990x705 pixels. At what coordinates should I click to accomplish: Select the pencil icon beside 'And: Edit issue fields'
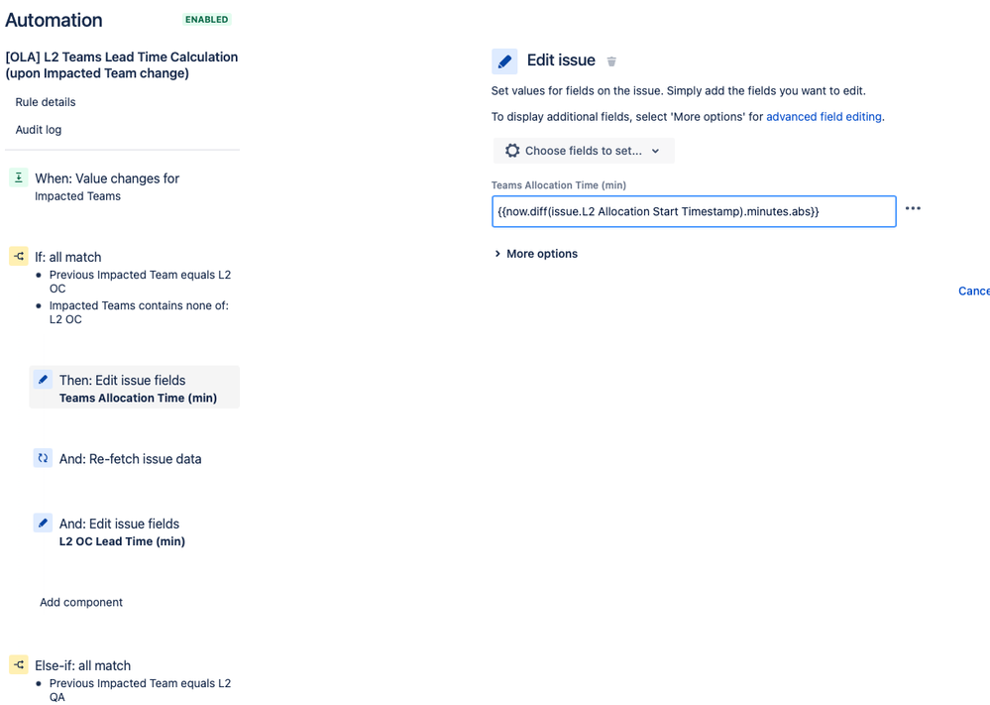click(42, 523)
